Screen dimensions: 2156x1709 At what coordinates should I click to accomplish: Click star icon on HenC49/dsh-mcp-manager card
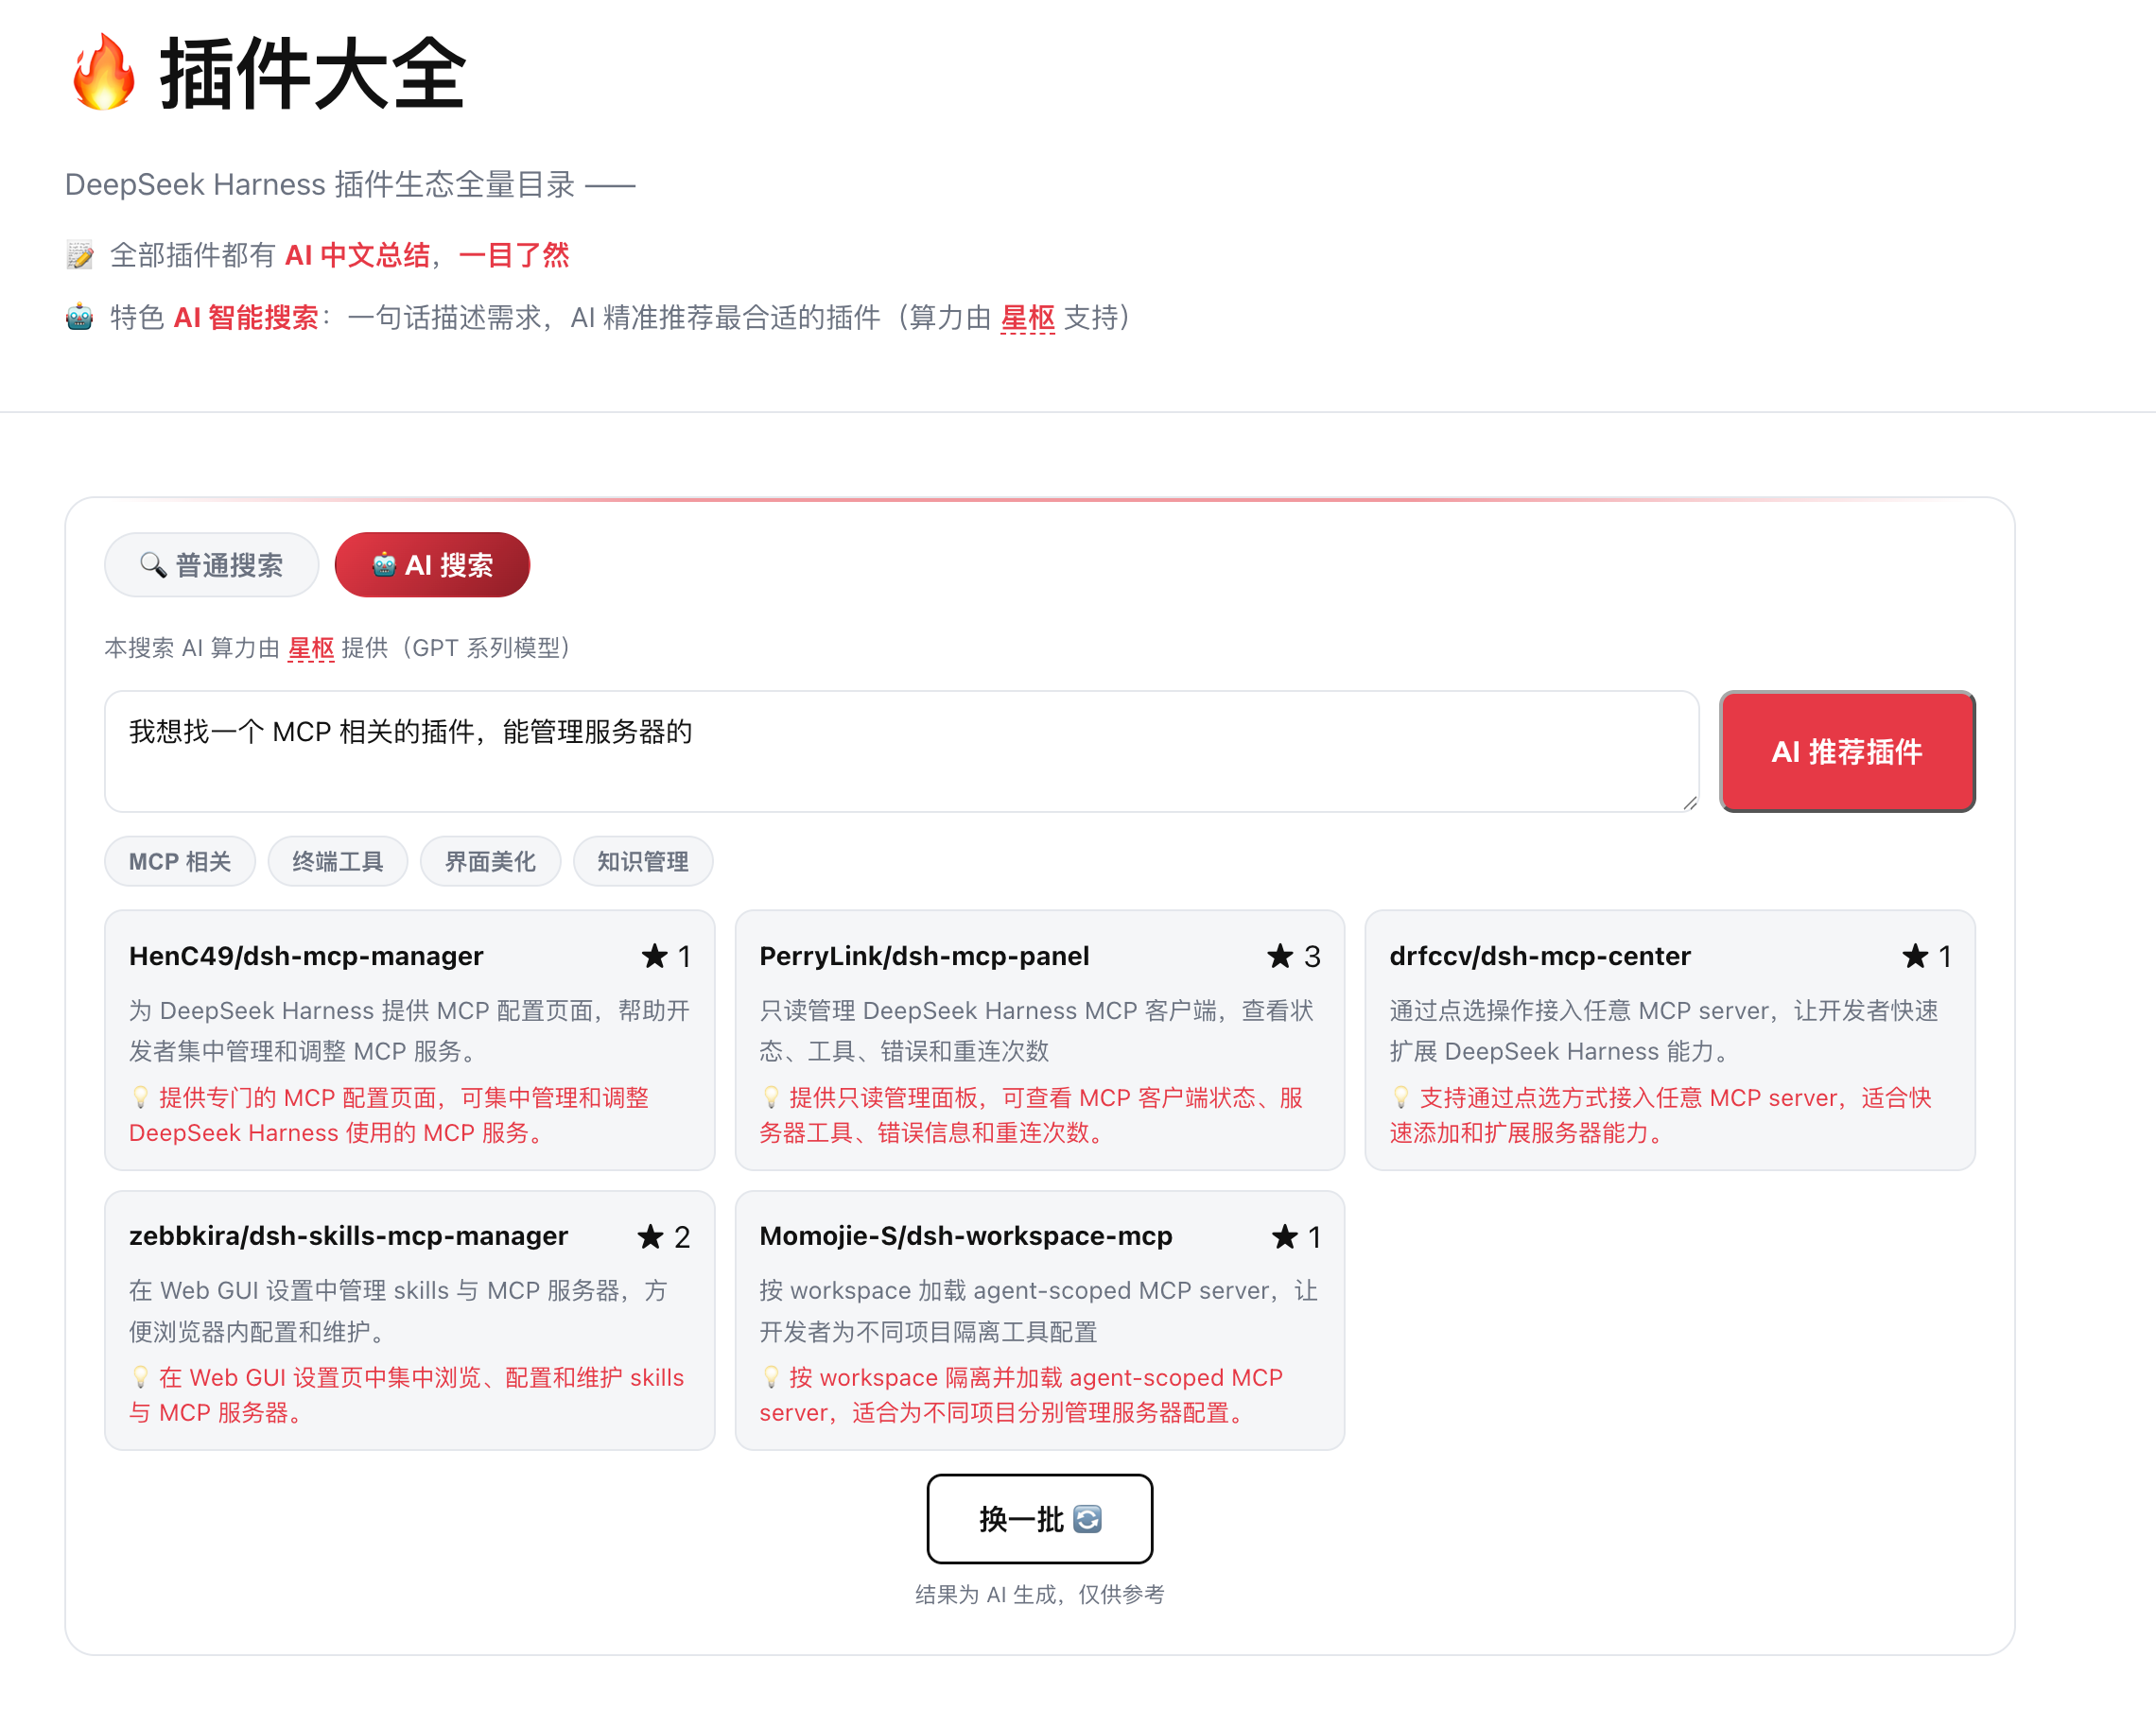(654, 957)
